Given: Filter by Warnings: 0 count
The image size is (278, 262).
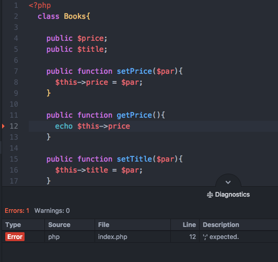Looking at the screenshot, I should pyautogui.click(x=52, y=211).
